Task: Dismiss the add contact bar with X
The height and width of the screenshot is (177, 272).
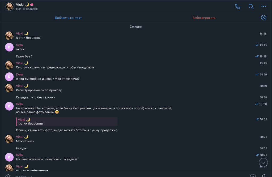Action: [263, 18]
